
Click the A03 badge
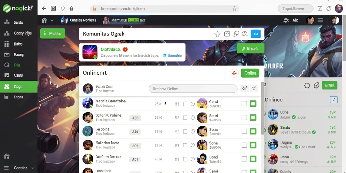135,118
